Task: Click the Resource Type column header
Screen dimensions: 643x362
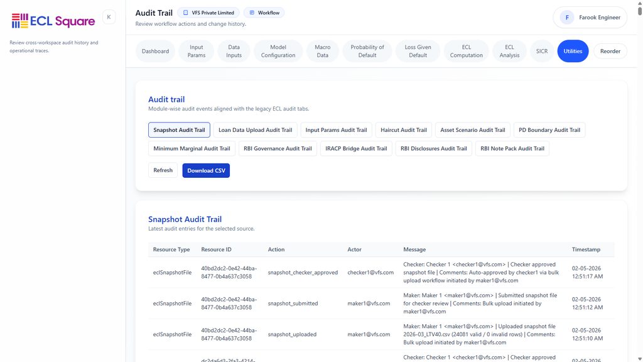Action: [171, 250]
